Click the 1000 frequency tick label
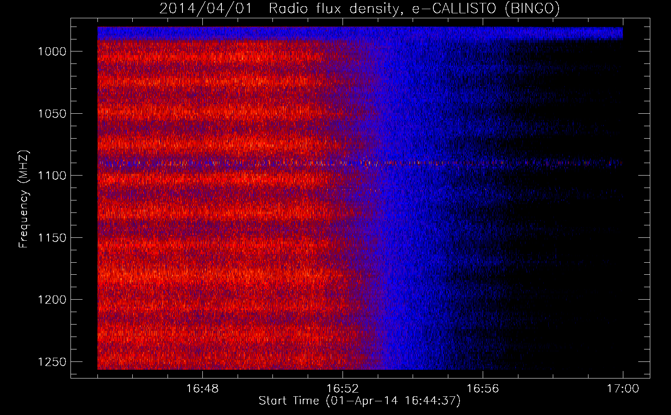The image size is (671, 415). pyautogui.click(x=52, y=51)
